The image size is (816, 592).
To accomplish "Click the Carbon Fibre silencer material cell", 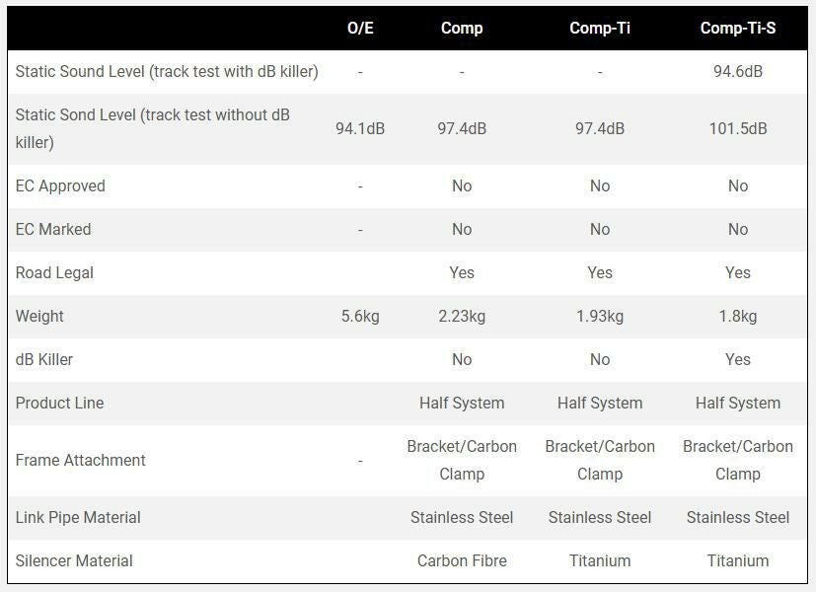I will pos(462,560).
